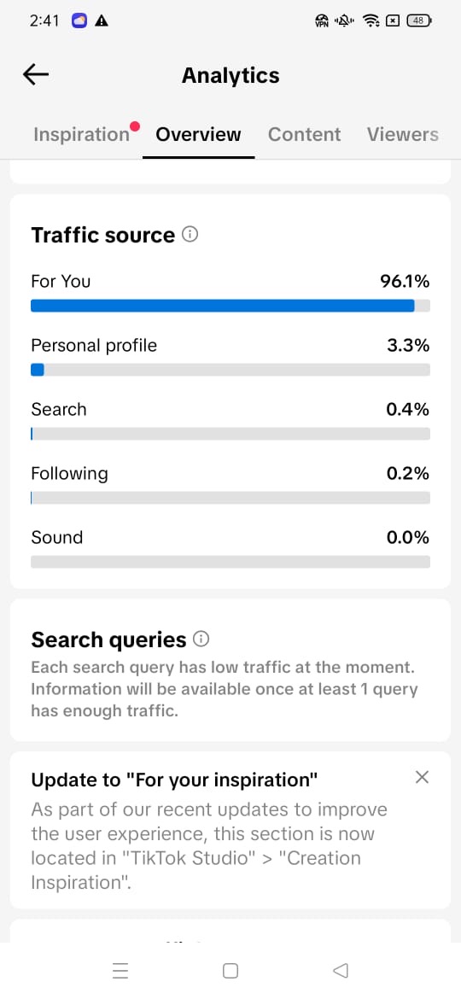
Task: Tap the For You traffic bar
Action: click(230, 306)
